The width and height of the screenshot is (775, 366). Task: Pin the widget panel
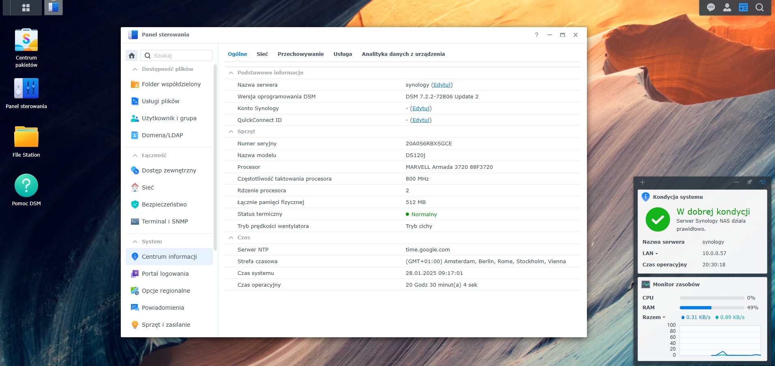click(749, 182)
